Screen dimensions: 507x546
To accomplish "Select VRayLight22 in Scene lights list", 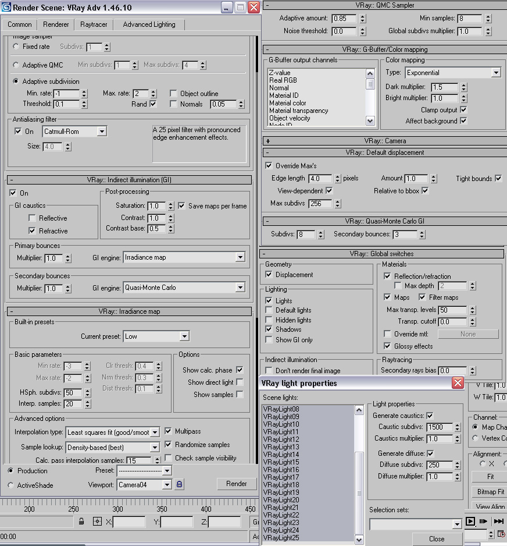I will 281,515.
